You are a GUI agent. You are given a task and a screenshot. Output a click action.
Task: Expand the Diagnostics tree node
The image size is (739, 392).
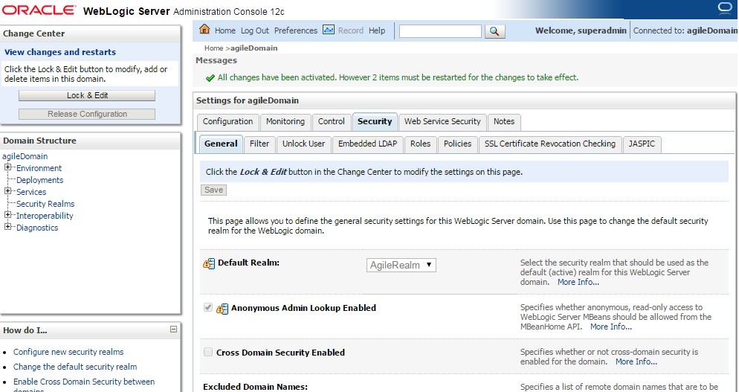coord(7,227)
